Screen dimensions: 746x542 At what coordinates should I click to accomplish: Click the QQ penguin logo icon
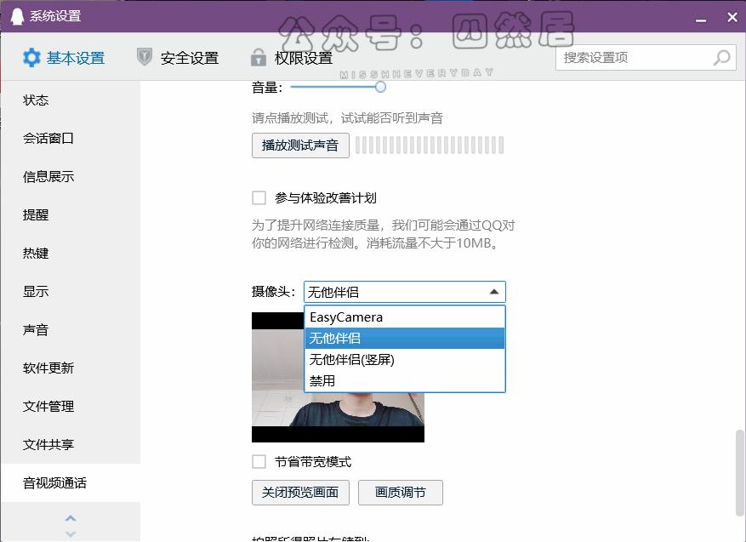coord(17,16)
